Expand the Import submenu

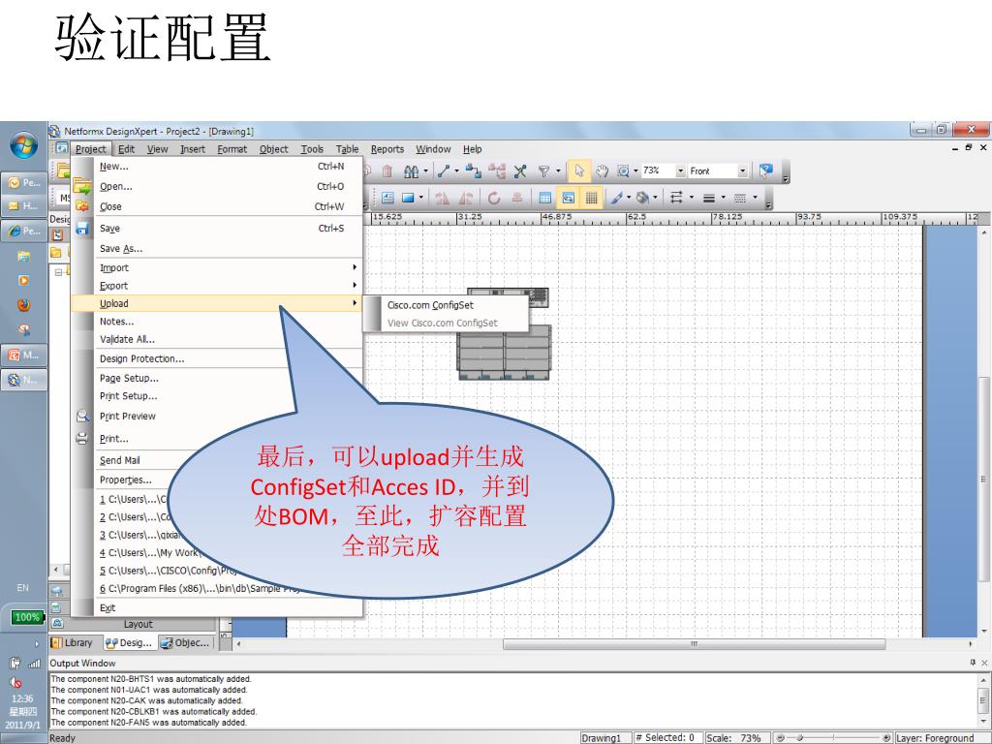coord(217,267)
